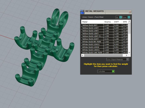Viewport: 145px width, 108px height.
Task: Click the 1.19 DWT cell
Action: point(118,52)
